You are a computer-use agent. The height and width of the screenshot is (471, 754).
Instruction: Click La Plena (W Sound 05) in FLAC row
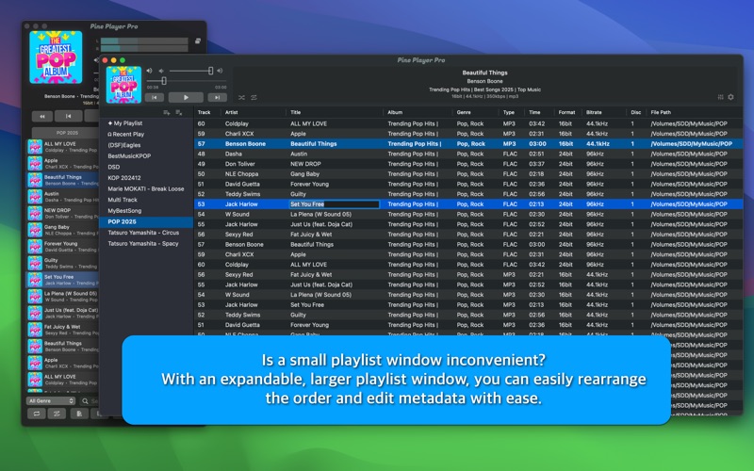click(320, 215)
